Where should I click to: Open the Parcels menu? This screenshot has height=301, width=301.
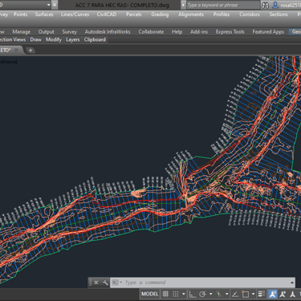(133, 14)
